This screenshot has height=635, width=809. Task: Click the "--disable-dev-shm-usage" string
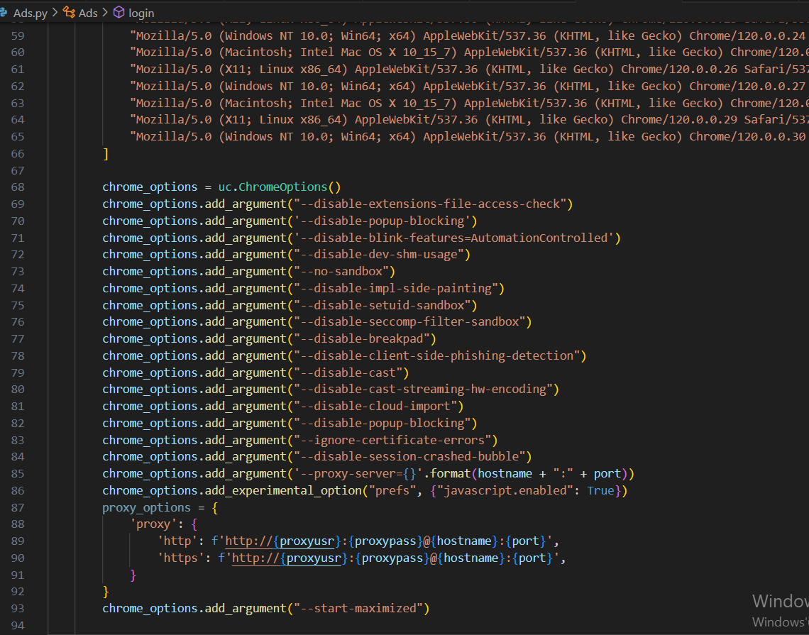(x=379, y=254)
